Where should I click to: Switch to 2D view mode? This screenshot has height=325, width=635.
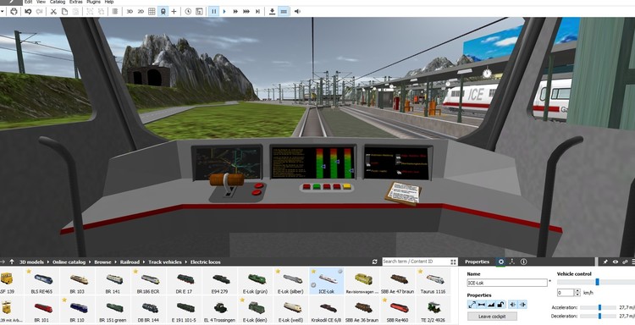141,11
